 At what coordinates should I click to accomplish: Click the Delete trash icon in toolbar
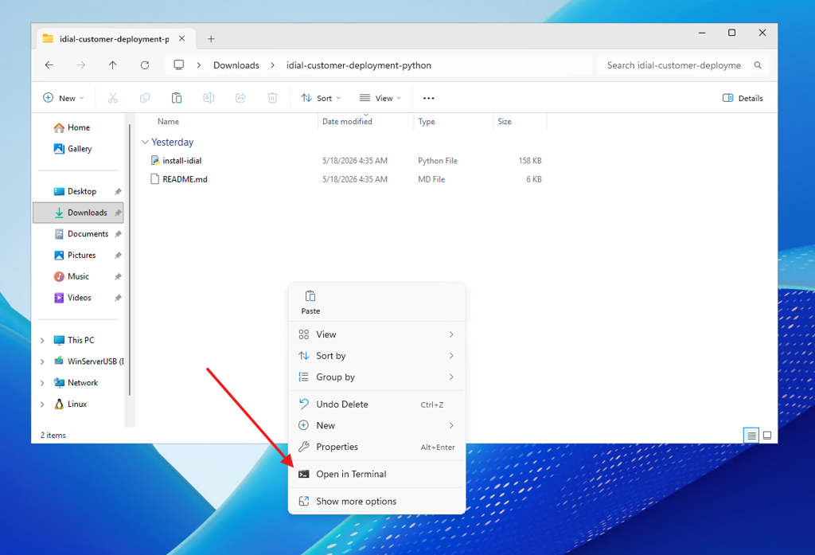(x=272, y=98)
